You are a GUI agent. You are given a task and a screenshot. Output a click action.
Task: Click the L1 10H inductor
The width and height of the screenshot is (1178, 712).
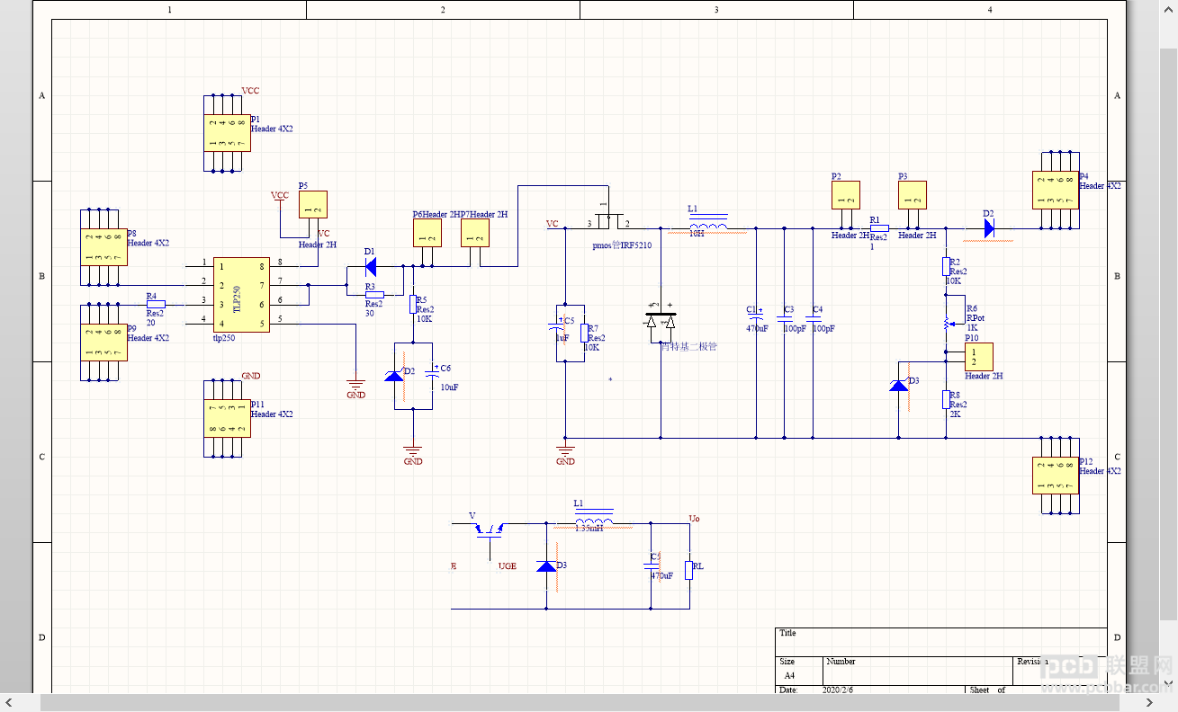click(708, 225)
